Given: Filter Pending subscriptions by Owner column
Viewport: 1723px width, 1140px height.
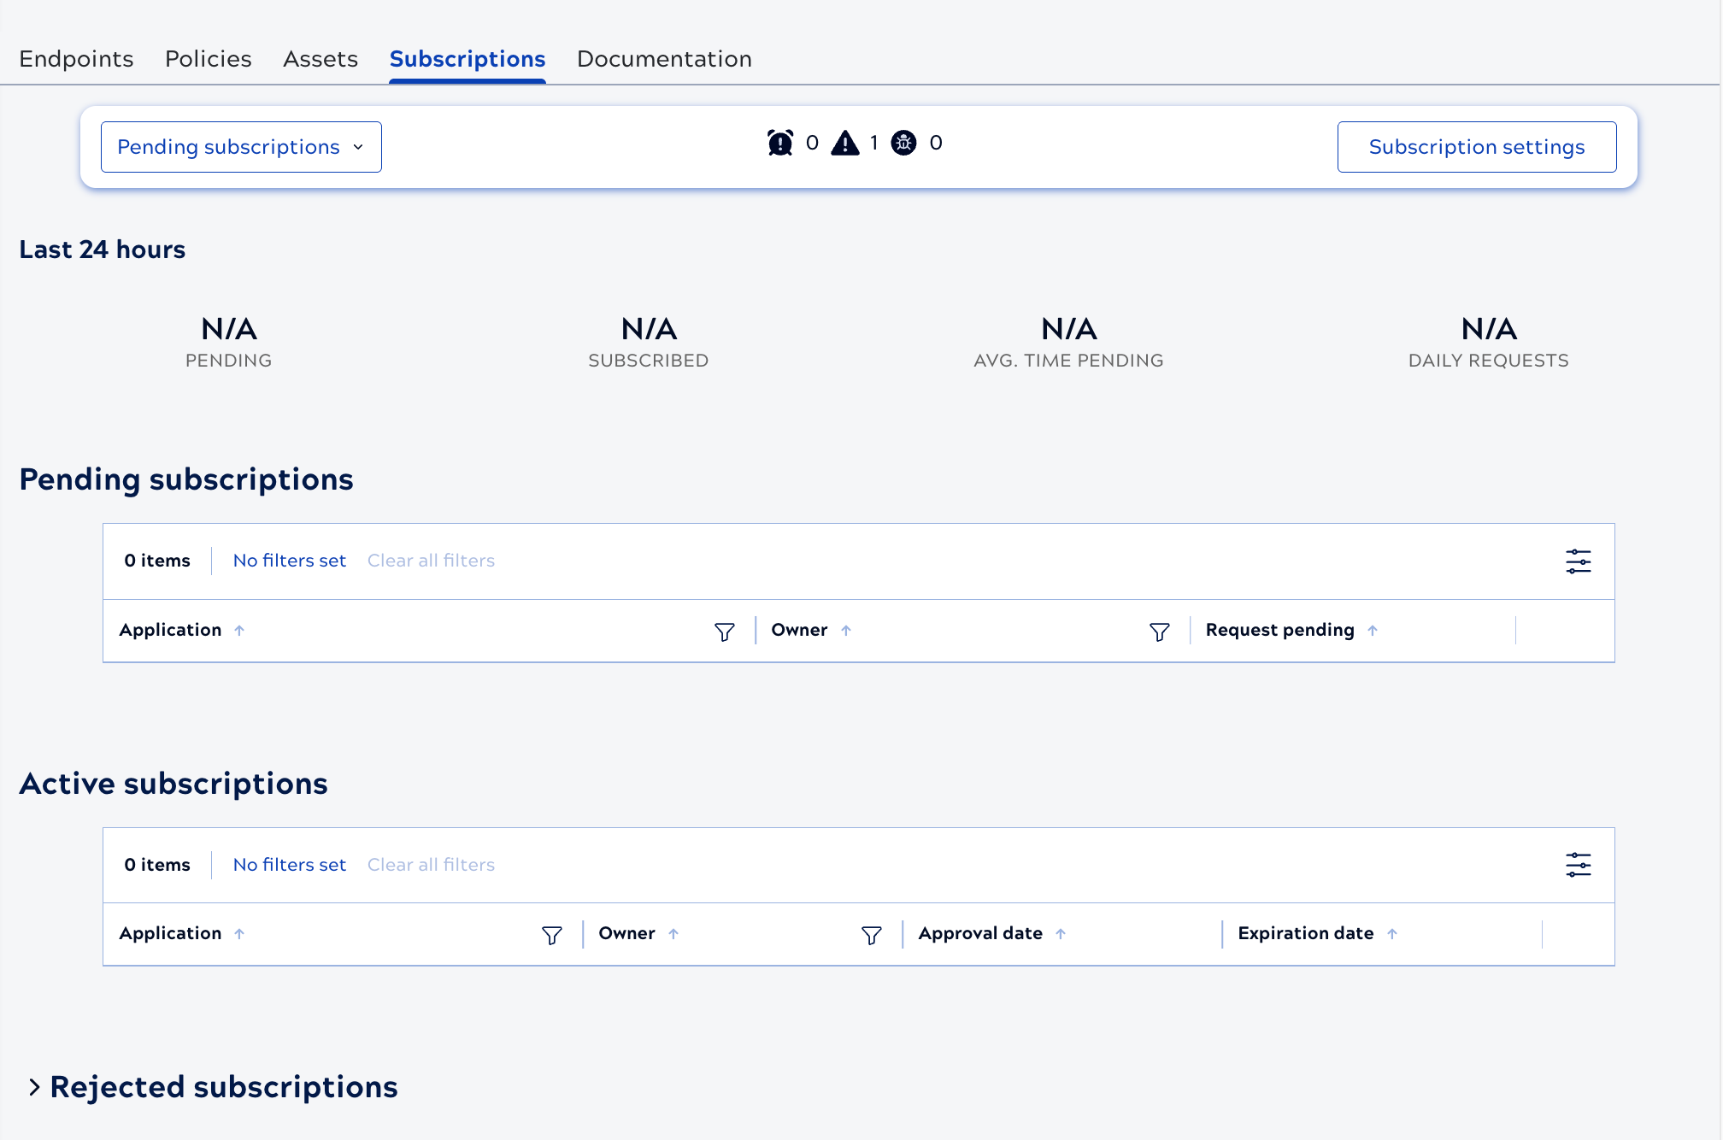Looking at the screenshot, I should pyautogui.click(x=1159, y=632).
